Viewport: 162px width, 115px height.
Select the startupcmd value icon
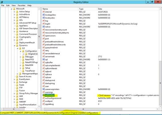point(44,80)
